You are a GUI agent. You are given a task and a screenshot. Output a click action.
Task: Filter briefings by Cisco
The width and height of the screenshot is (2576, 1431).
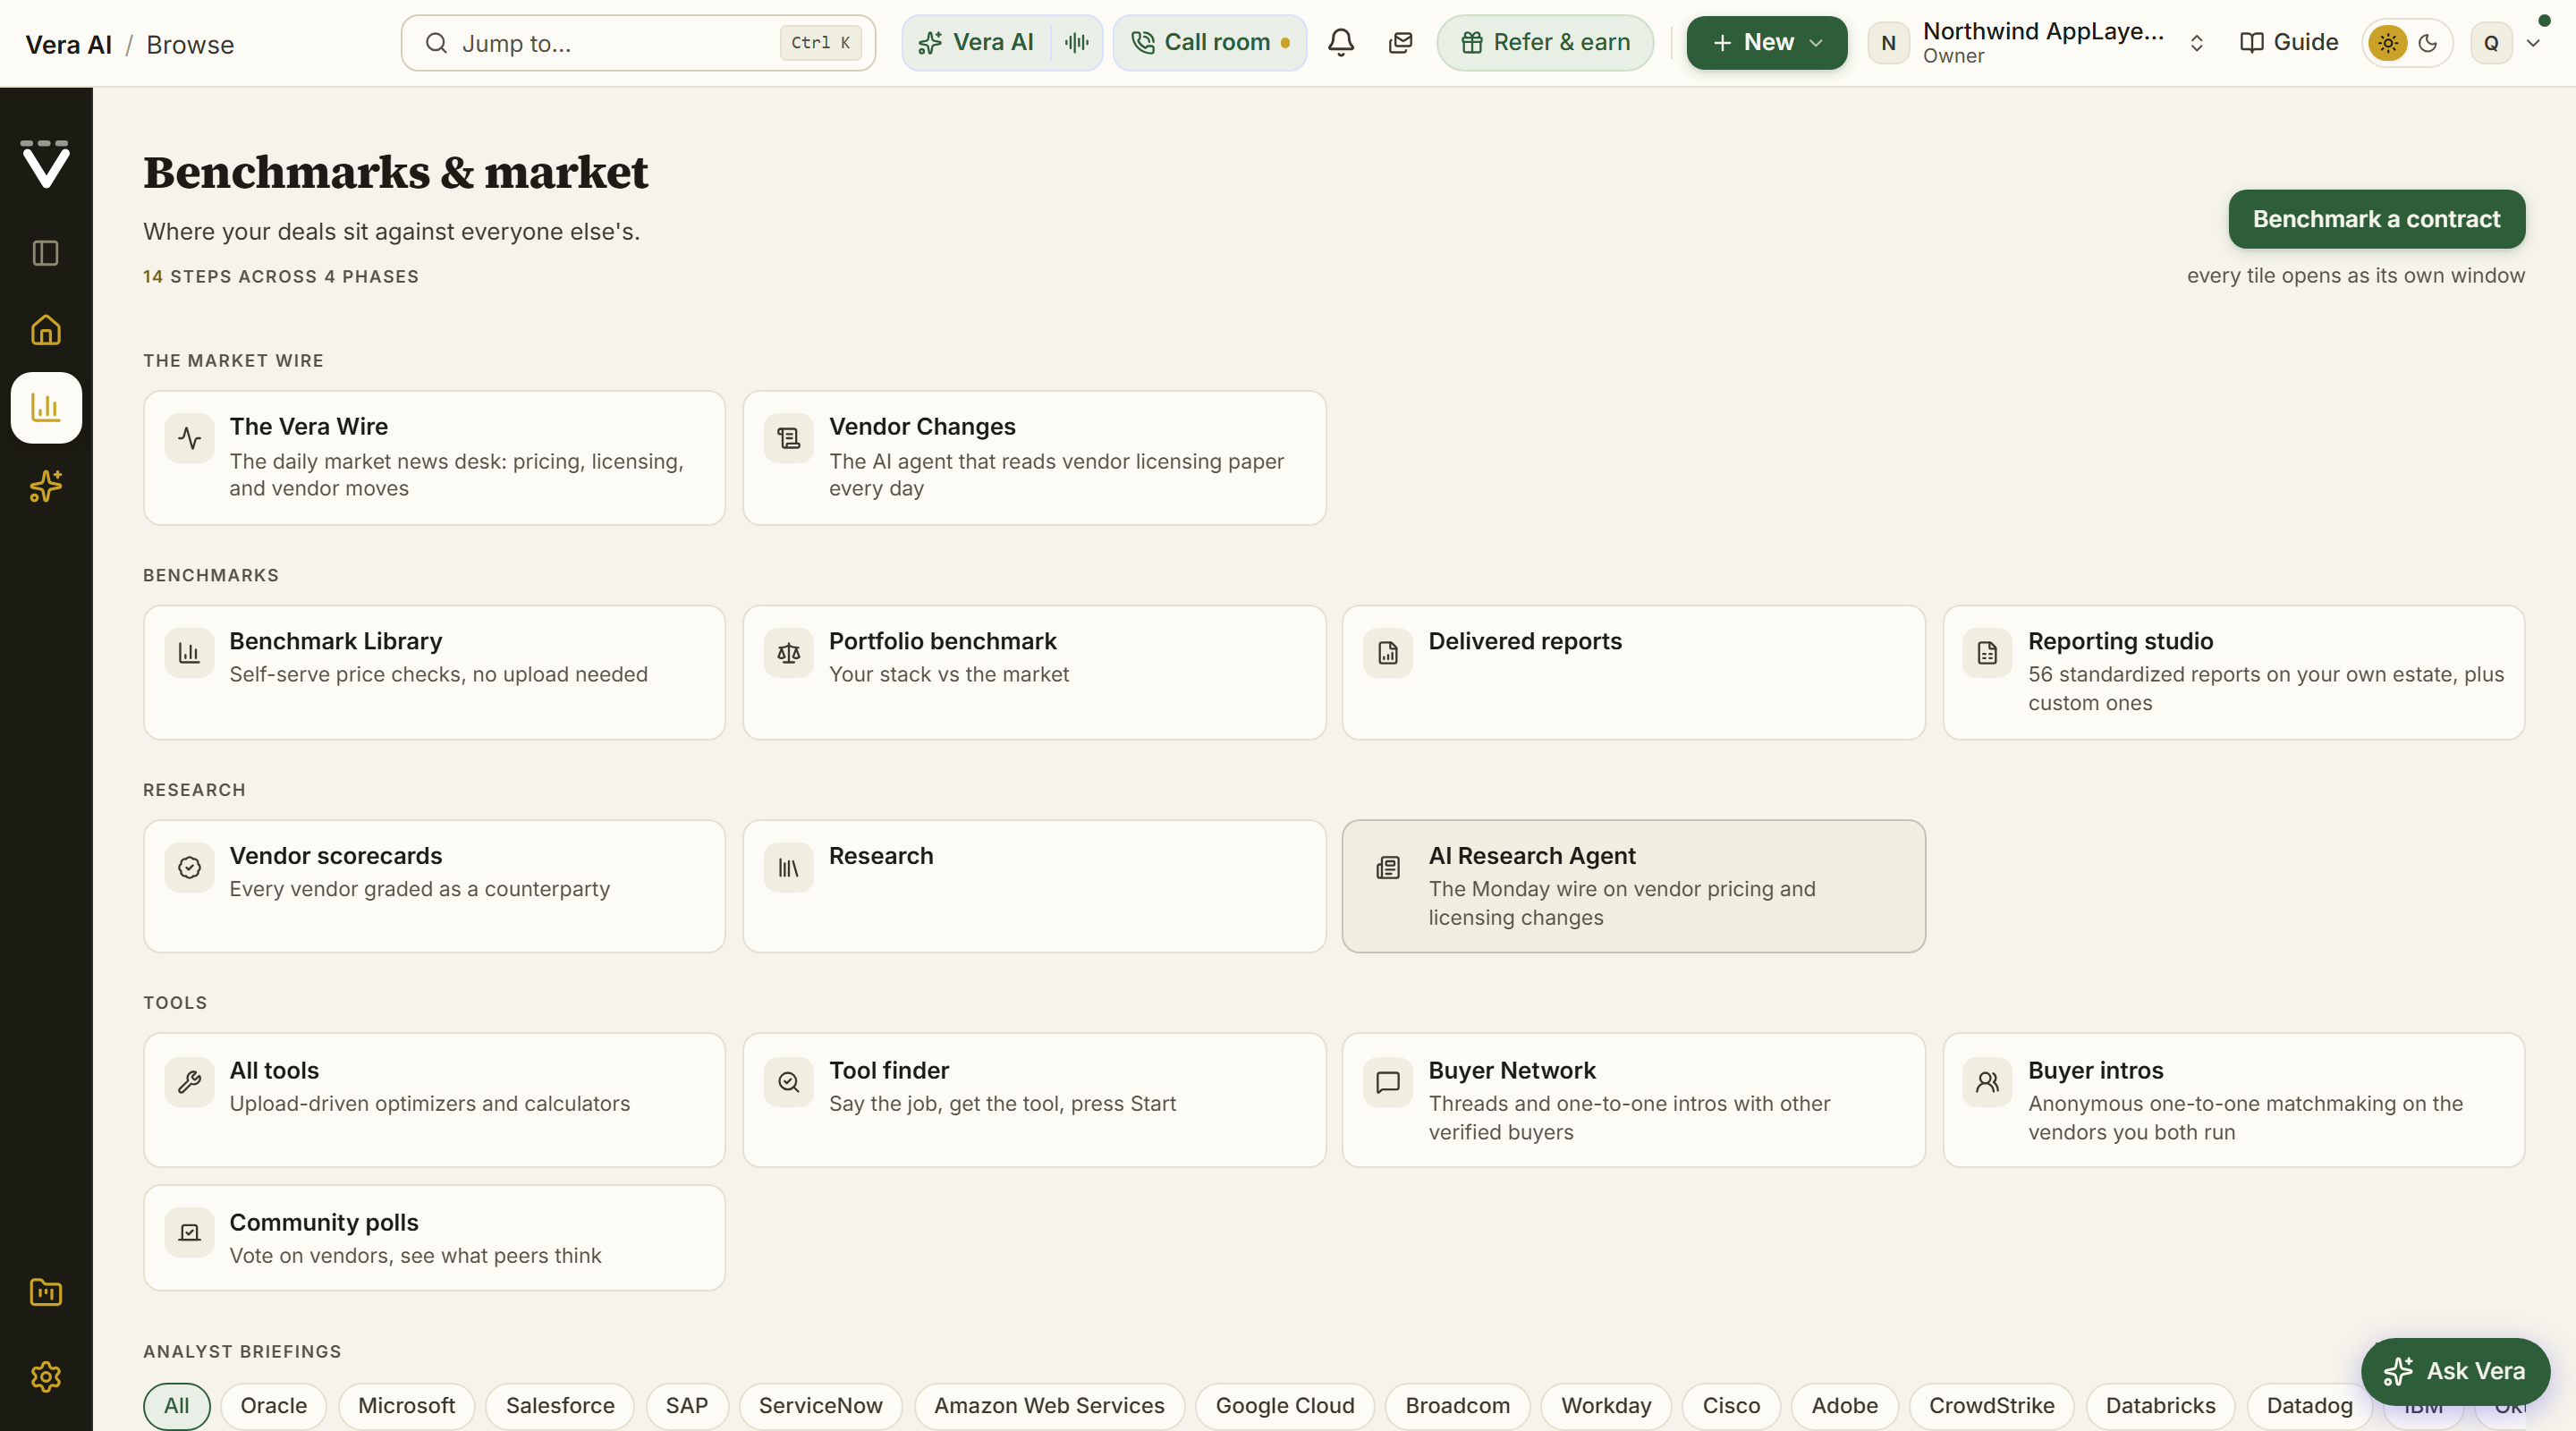coord(1731,1405)
